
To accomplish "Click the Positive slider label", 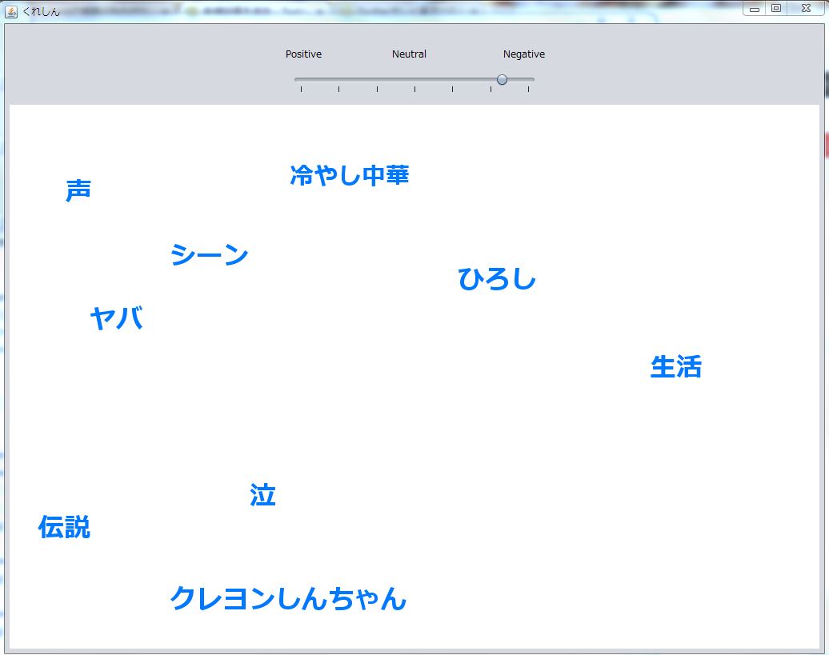I will pyautogui.click(x=303, y=54).
